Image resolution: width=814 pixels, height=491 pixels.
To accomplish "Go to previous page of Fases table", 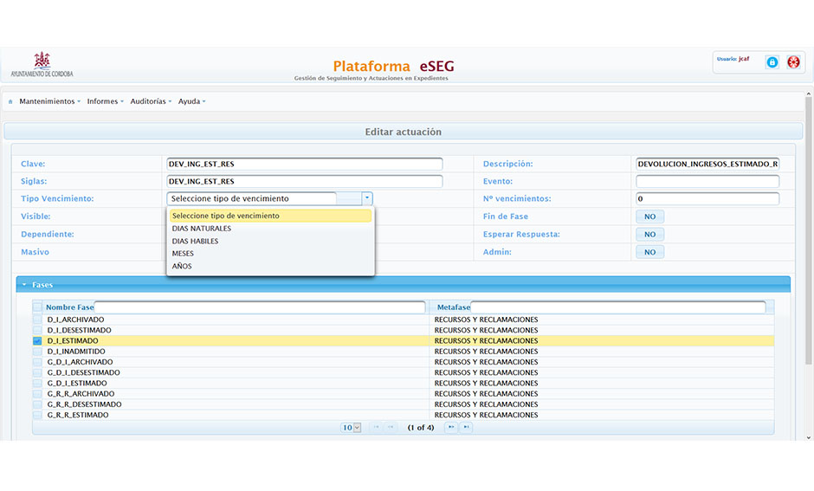I will tap(391, 428).
